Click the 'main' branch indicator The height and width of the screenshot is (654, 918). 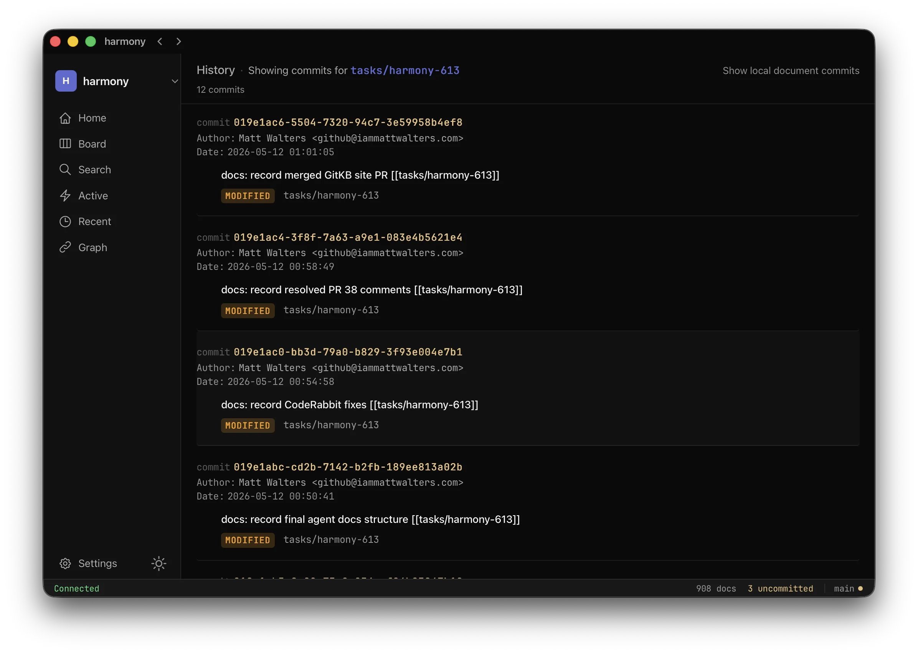coord(844,588)
